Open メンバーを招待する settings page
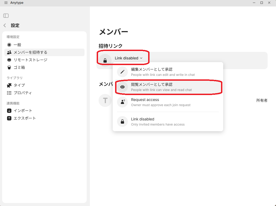This screenshot has height=206, width=276. 30,52
